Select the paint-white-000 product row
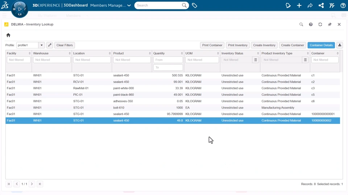Viewport: 348px width, 195px height. (x=173, y=88)
